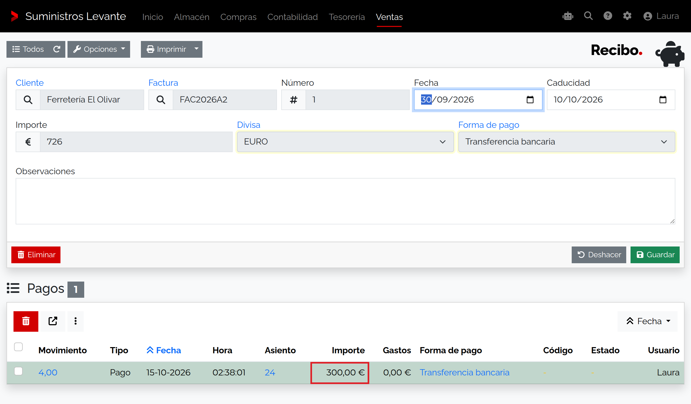
Task: Open settings gear icon
Action: 627,16
